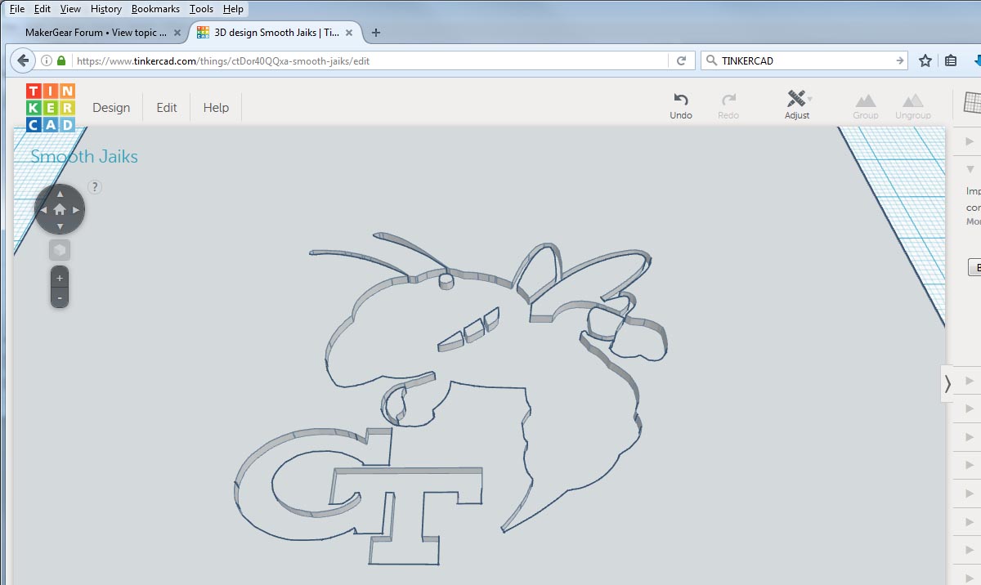Click the browser reload button
The image size is (981, 585).
[681, 60]
